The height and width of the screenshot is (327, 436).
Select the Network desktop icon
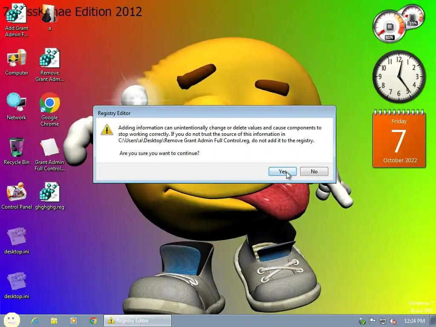[x=17, y=106]
